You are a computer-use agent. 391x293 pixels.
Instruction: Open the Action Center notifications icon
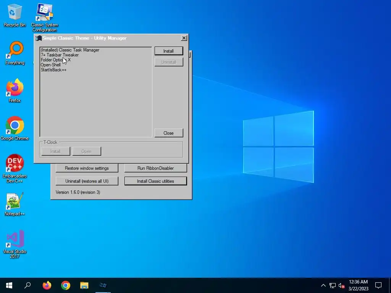pos(378,285)
